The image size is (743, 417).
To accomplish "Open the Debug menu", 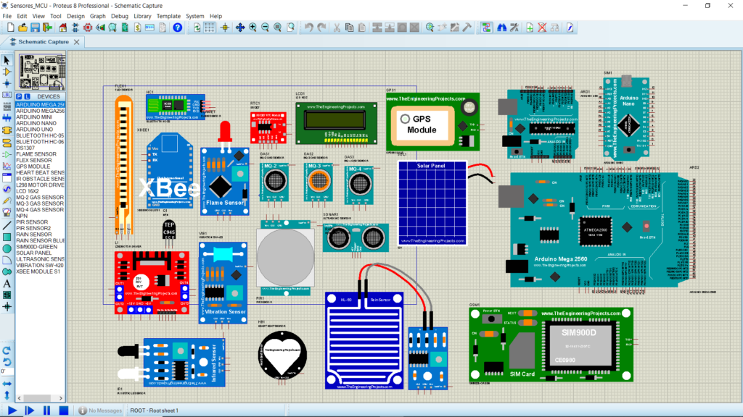I will (x=120, y=15).
